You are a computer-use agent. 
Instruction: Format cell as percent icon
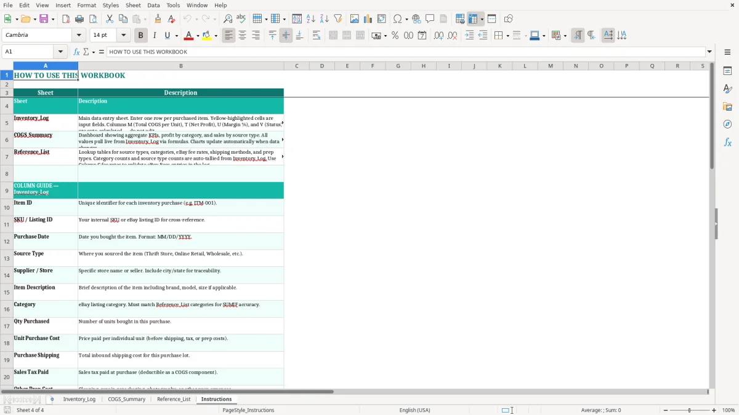point(395,36)
